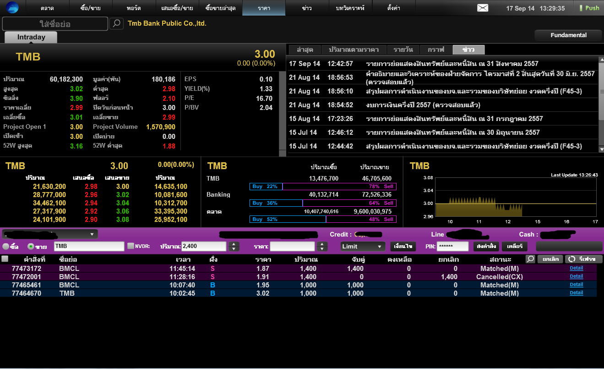Viewport: 604px width, 369px height.
Task: Open the 21 Aug 14 18:56:10 news item
Action: pyautogui.click(x=442, y=91)
